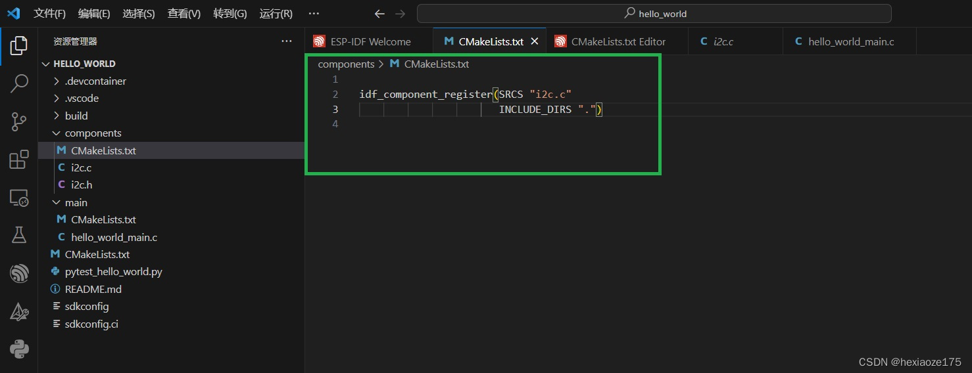Open the 查看(V) menu
The width and height of the screenshot is (972, 373).
point(184,13)
